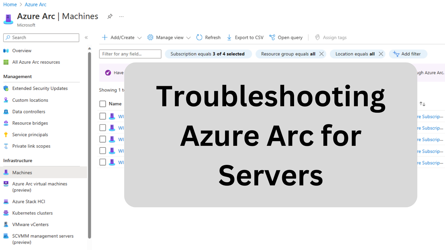Check the last visible machine row

[x=102, y=162]
